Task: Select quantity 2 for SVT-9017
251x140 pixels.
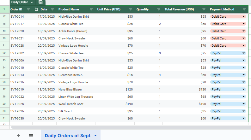Action: (x=149, y=24)
